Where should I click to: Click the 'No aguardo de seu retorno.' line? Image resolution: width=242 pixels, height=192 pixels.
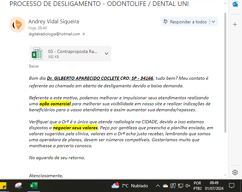coord(57,158)
